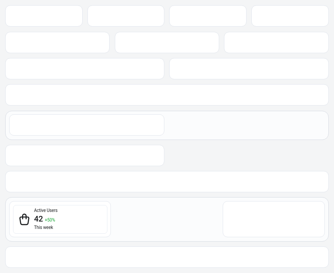Screen dimensions: 334x273
Task: Click the Active Users label
Action: pos(46,211)
